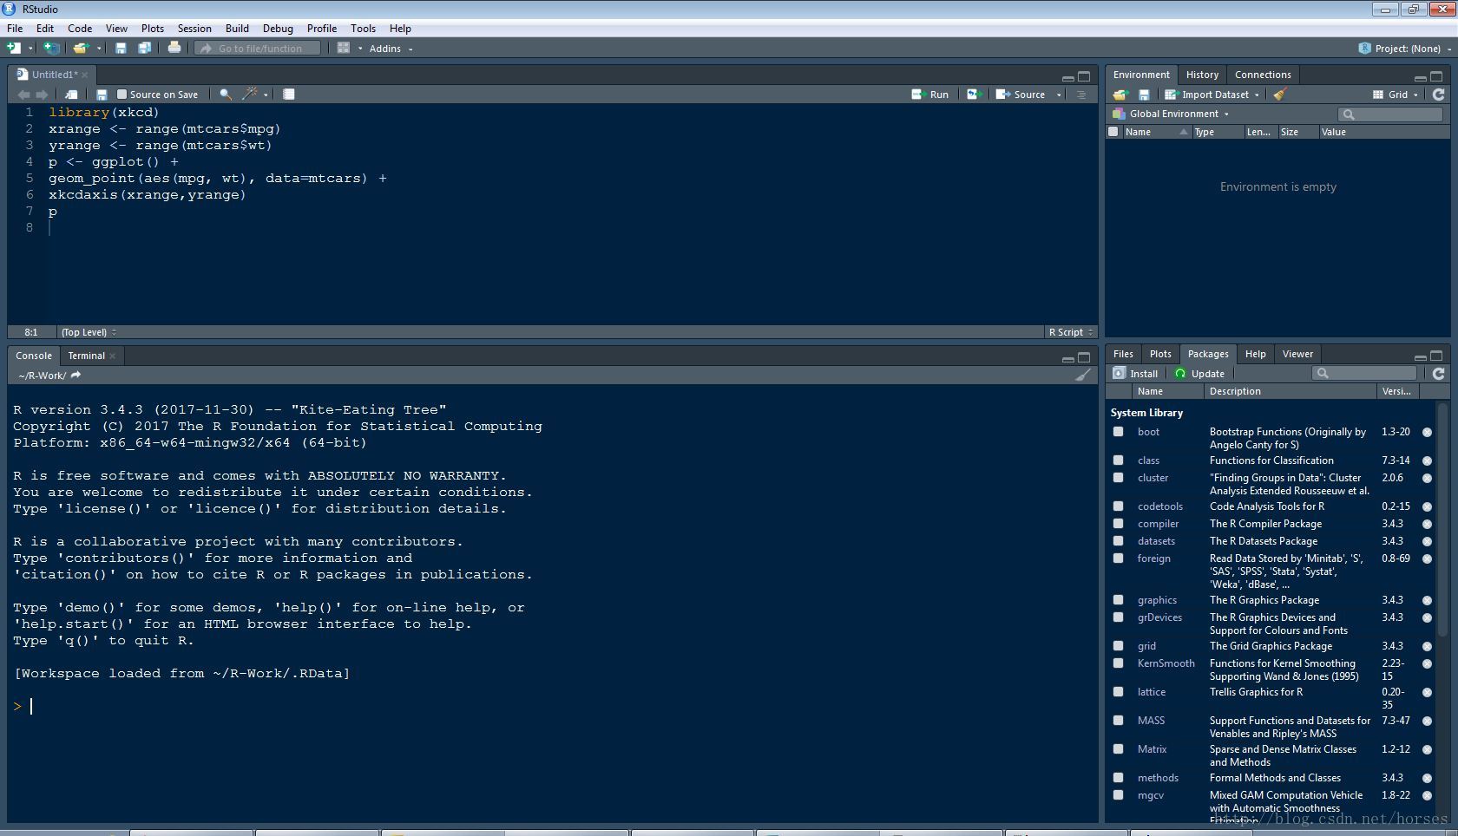Click the Go to file/function field
Viewport: 1458px width, 836px height.
(258, 49)
